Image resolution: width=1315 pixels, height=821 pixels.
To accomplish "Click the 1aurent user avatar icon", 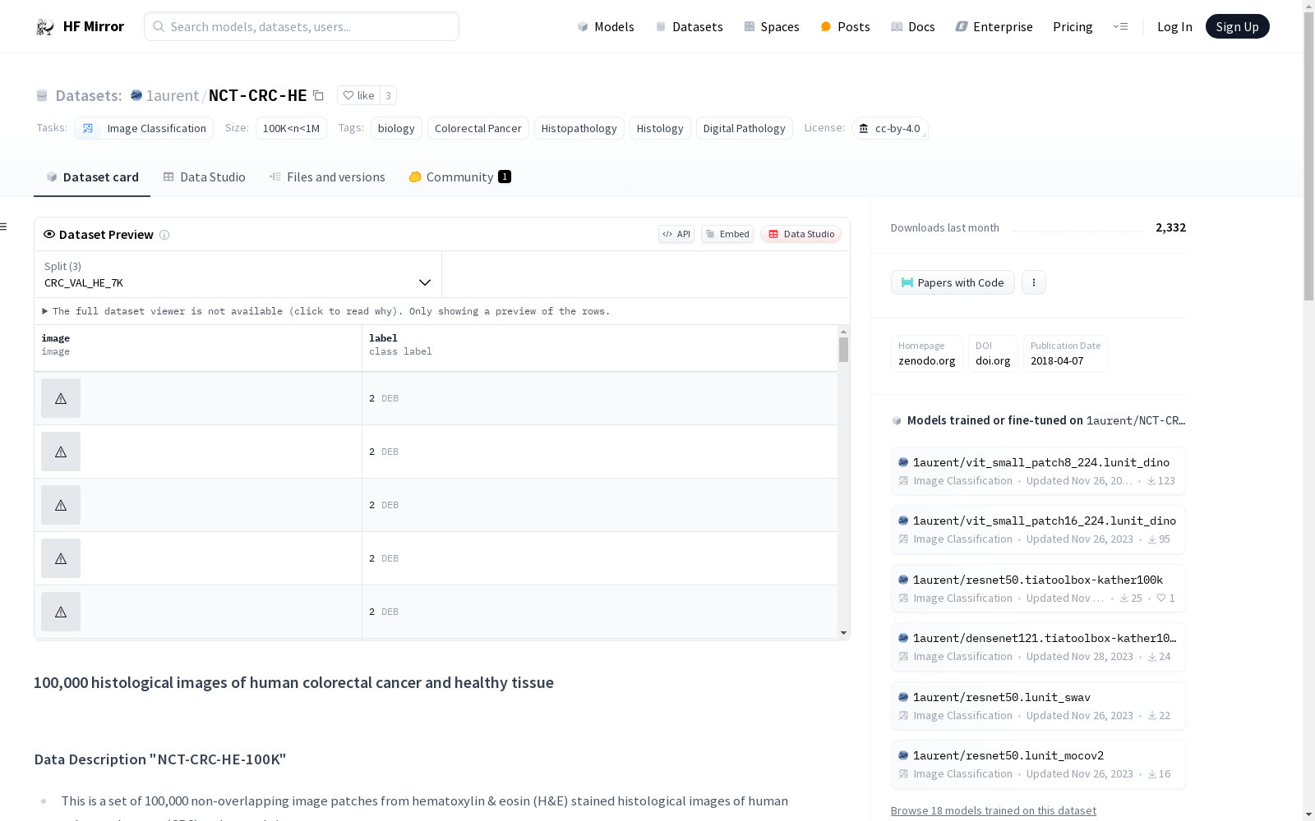I will click(136, 95).
